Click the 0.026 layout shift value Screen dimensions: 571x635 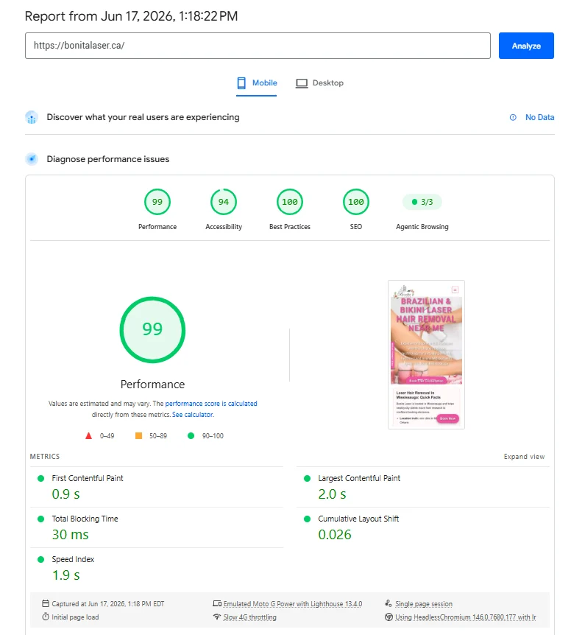(x=335, y=535)
